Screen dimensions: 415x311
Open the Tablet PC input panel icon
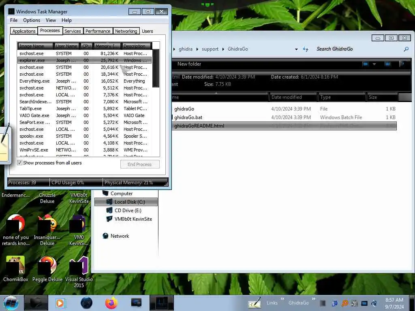point(255,304)
